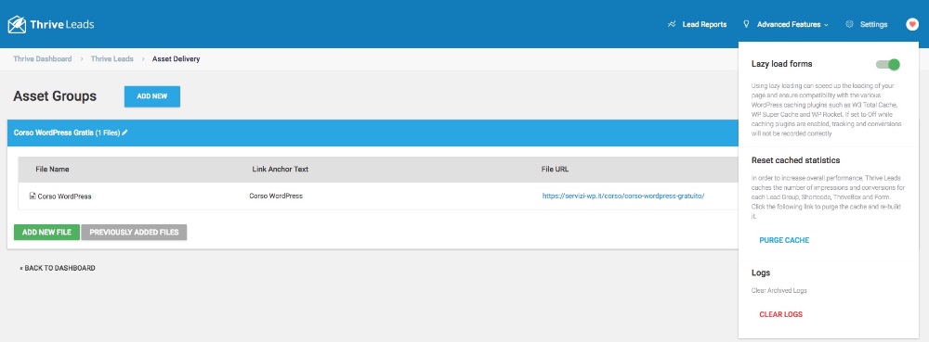Click the Thrive Leads envelope logo icon
The width and height of the screenshot is (929, 342).
pyautogui.click(x=17, y=24)
